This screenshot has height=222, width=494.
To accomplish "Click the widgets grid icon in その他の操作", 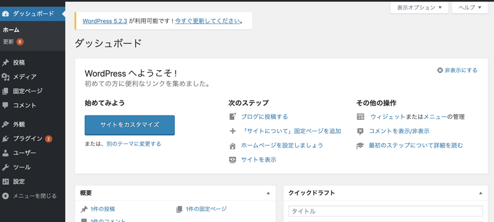I will (x=360, y=117).
